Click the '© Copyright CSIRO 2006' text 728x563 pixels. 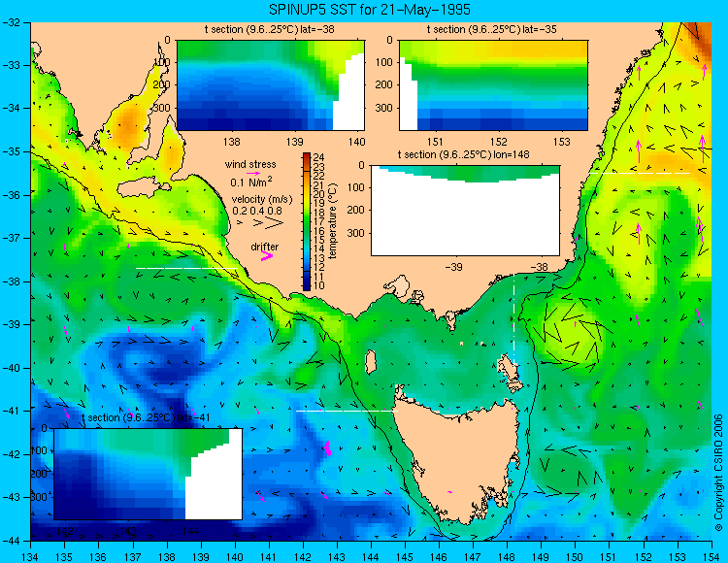(718, 473)
